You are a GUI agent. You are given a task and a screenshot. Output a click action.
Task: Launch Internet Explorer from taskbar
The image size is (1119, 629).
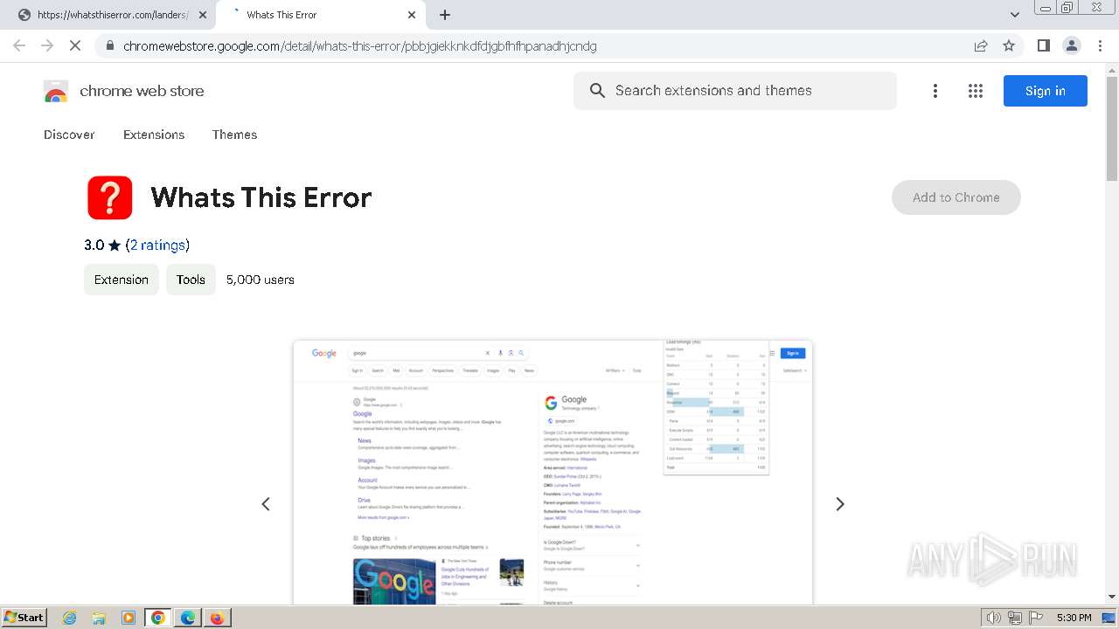[x=70, y=618]
